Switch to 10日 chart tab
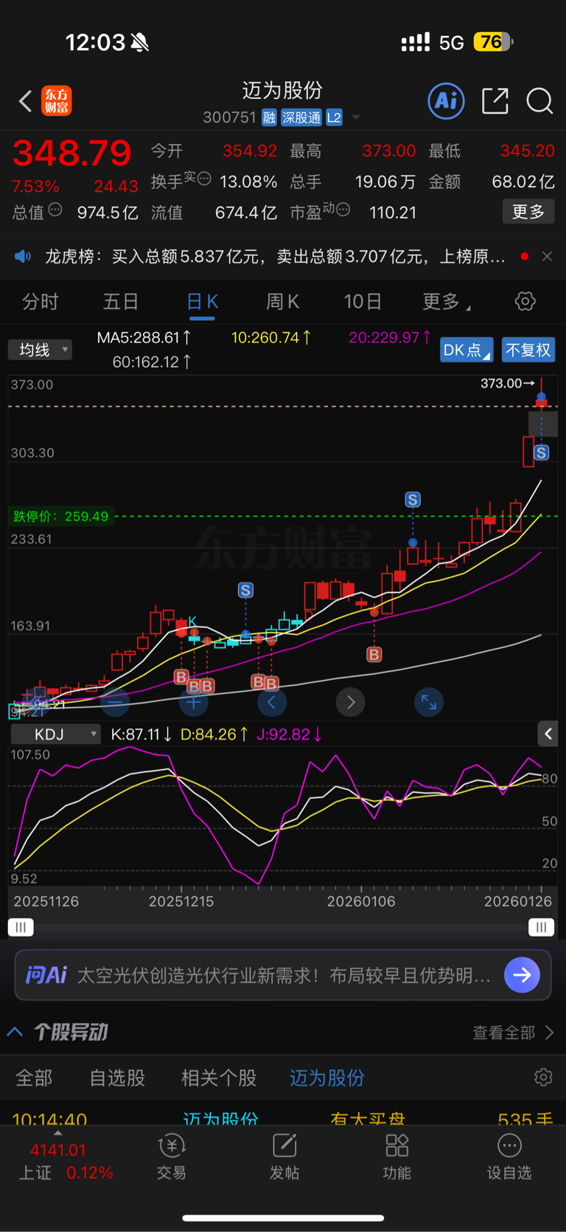Viewport: 566px width, 1232px height. point(363,301)
